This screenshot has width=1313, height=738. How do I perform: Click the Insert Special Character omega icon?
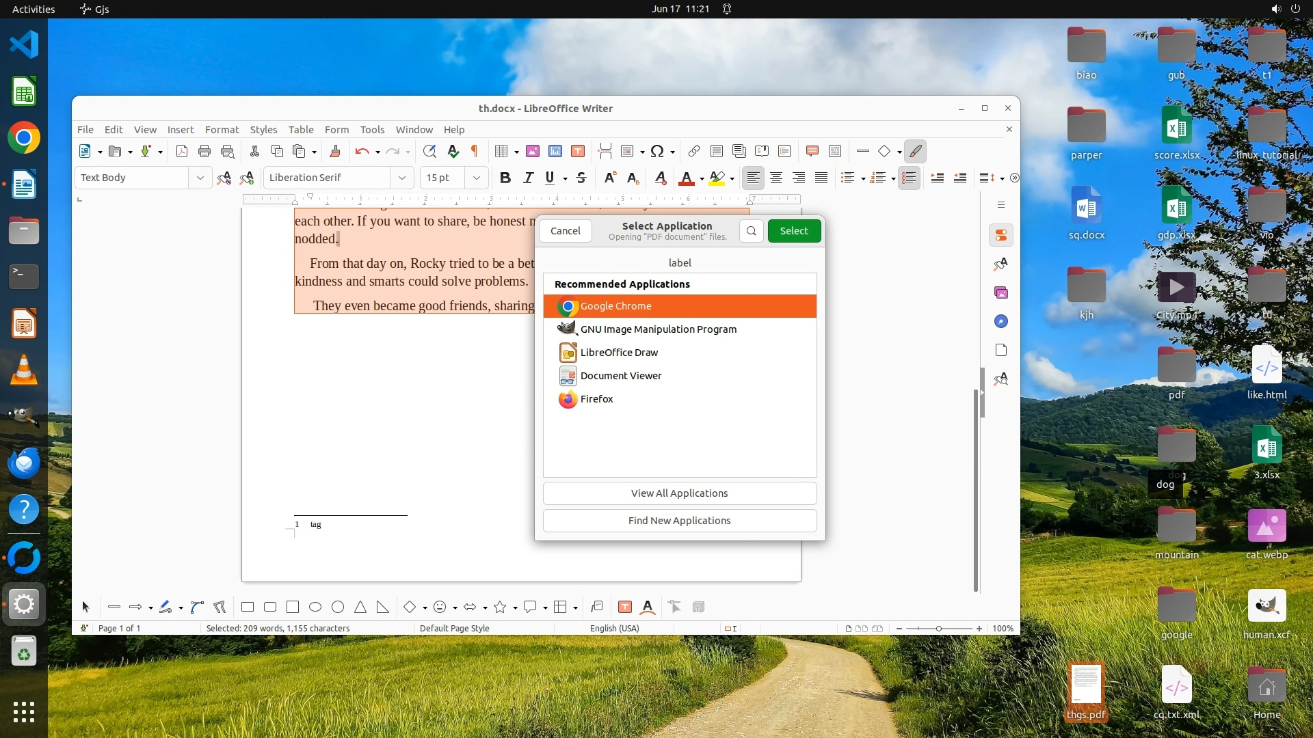[x=657, y=151]
